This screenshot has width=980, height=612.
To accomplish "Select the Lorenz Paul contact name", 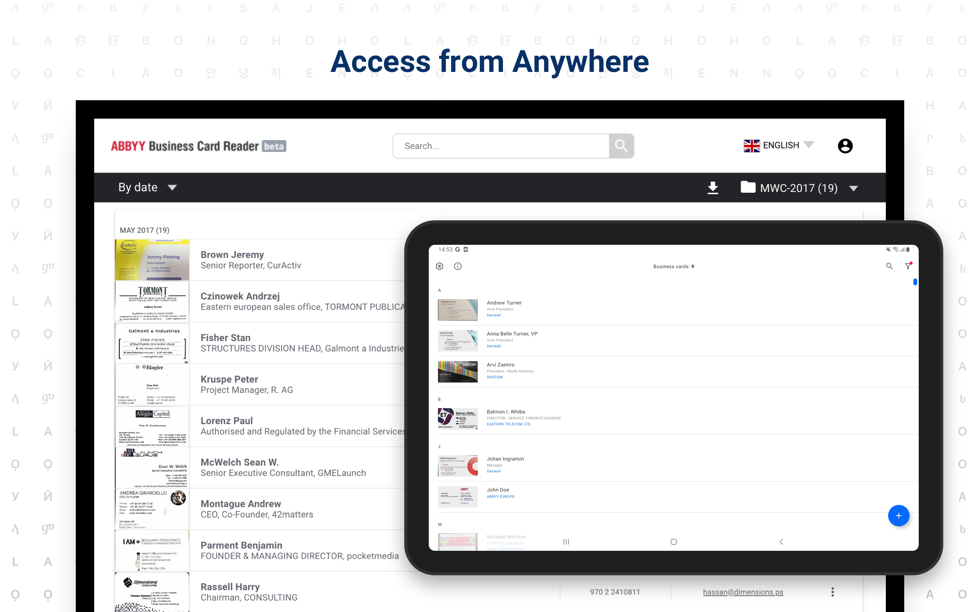I will coord(226,421).
